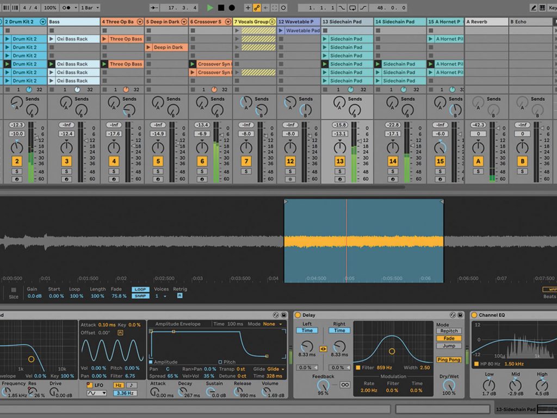Open the Voices dropdown in the sample controls

coord(164,296)
